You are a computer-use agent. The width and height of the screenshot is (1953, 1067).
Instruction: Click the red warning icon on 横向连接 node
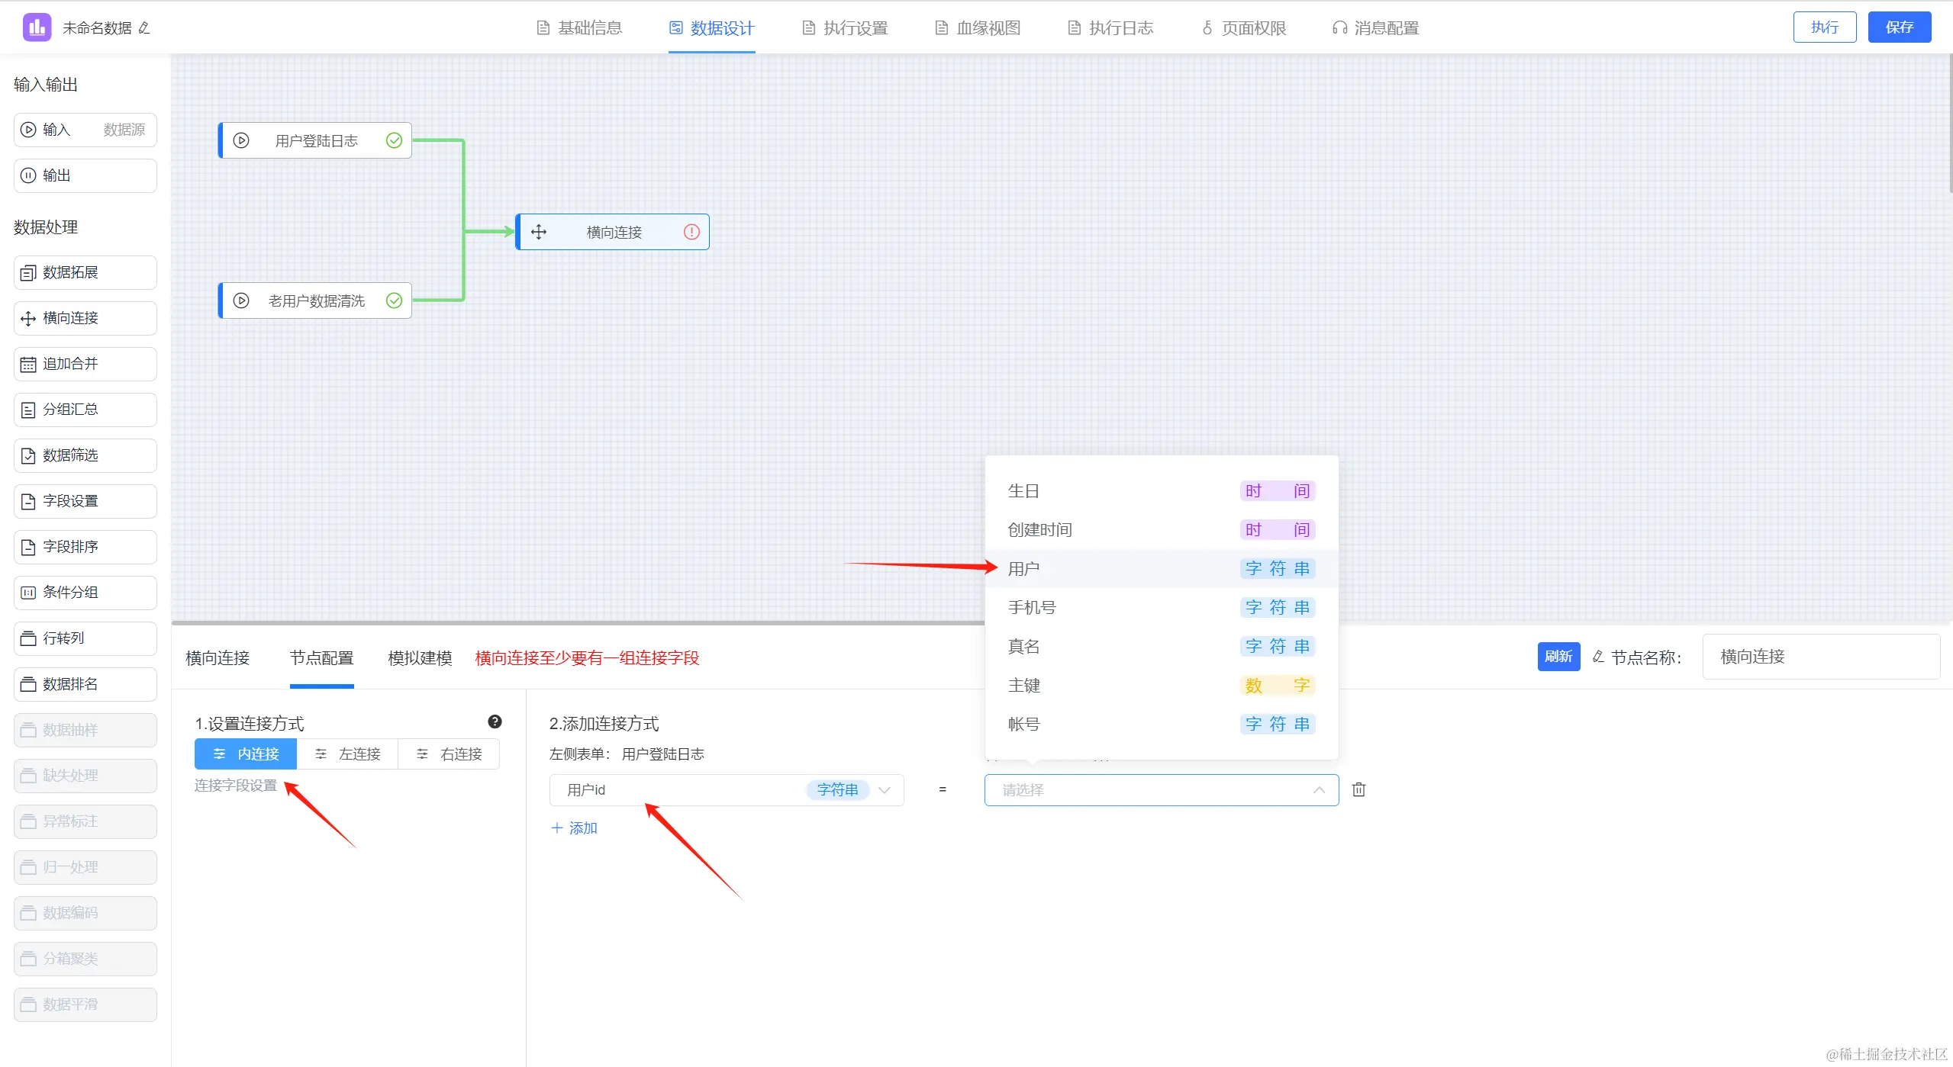691,232
